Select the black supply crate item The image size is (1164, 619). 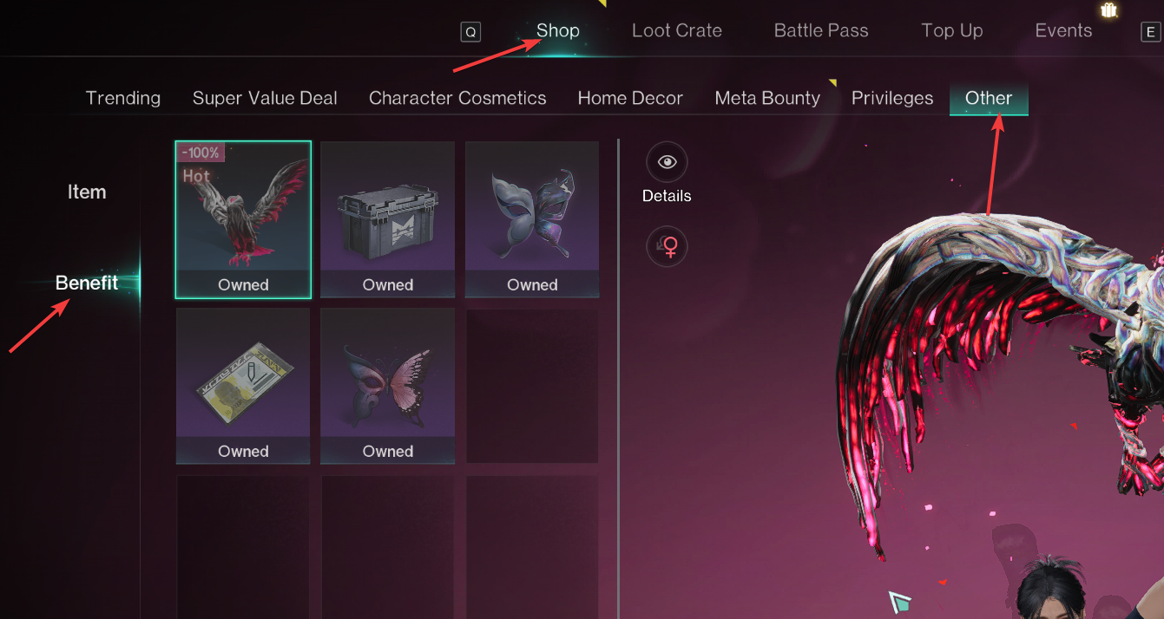pos(388,219)
